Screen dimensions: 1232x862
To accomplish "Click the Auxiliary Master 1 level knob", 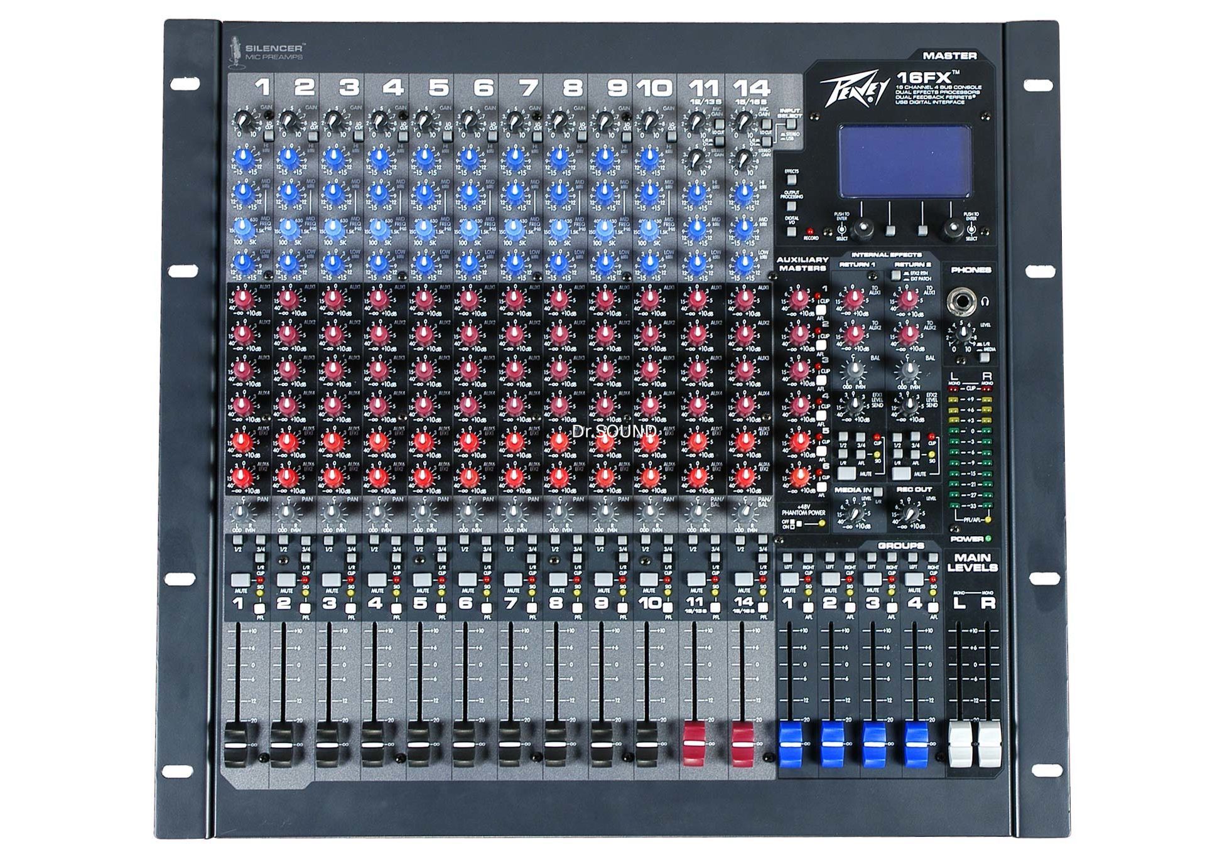I will tap(799, 299).
